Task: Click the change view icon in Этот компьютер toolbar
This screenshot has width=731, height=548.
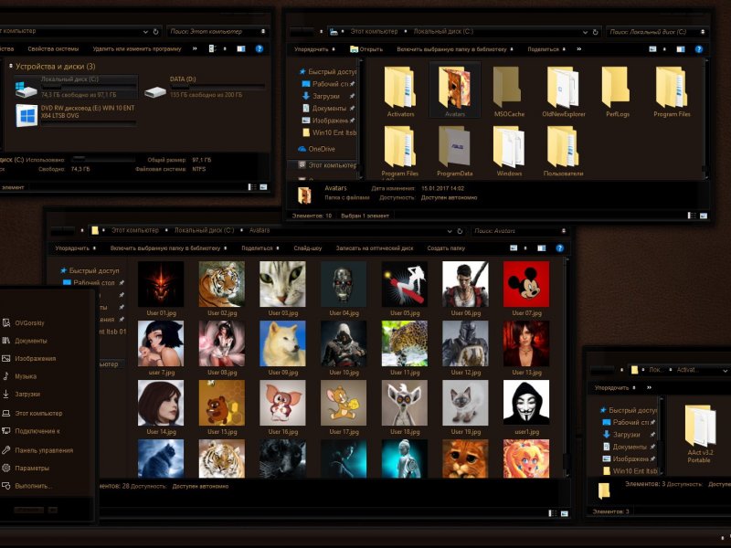Action: (213, 48)
